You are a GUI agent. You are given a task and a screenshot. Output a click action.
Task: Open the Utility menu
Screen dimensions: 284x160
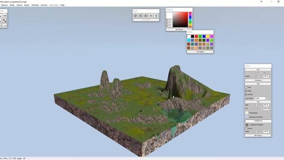(12, 5)
